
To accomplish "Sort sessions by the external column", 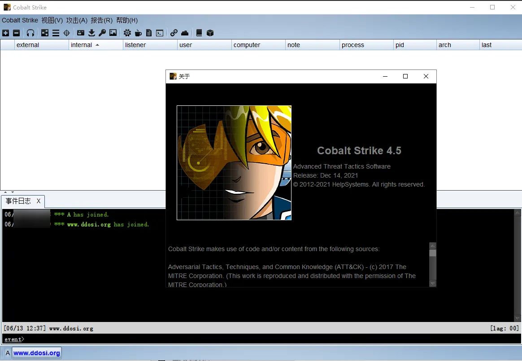I will [x=41, y=45].
